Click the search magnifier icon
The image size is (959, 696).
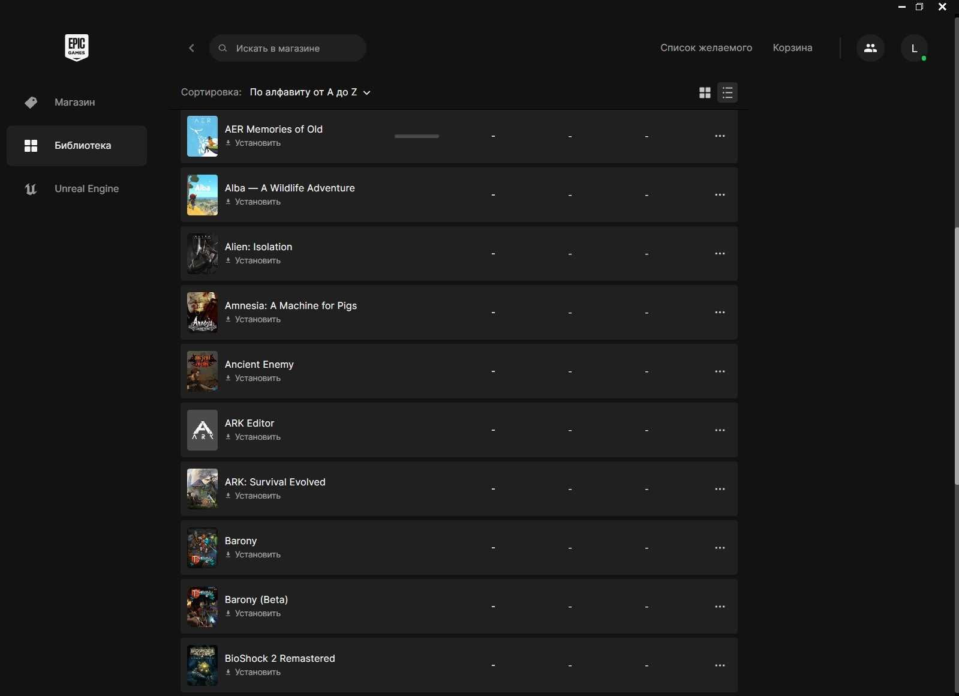(223, 48)
